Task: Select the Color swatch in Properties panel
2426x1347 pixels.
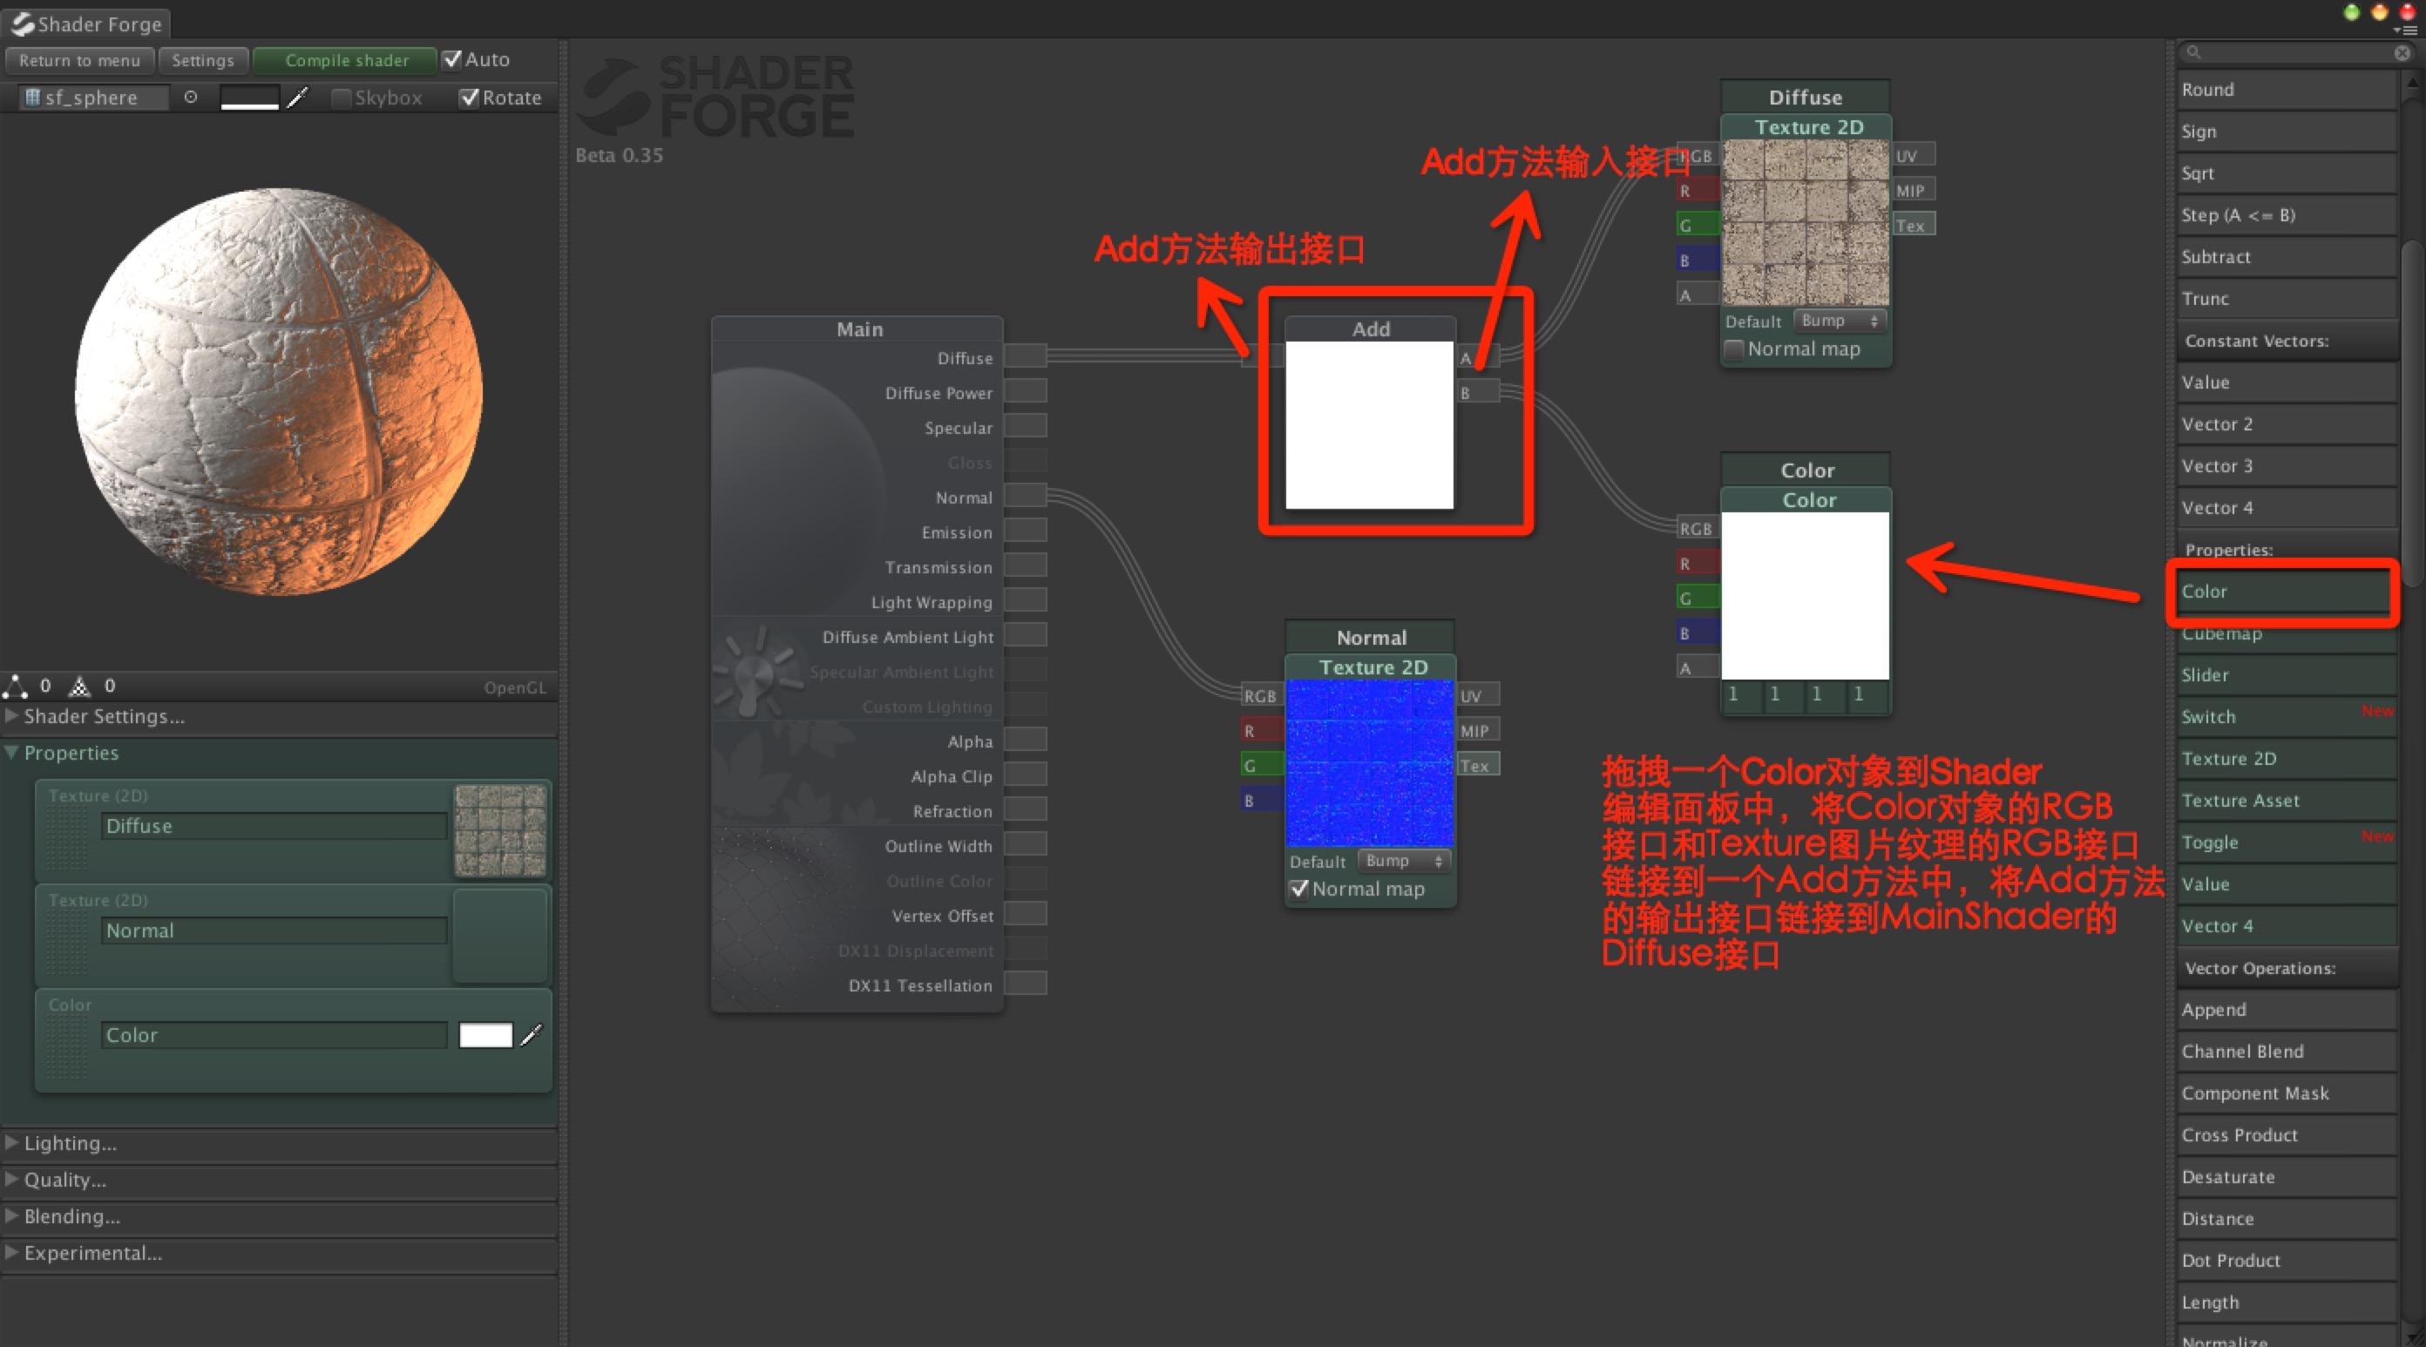Action: [485, 1033]
